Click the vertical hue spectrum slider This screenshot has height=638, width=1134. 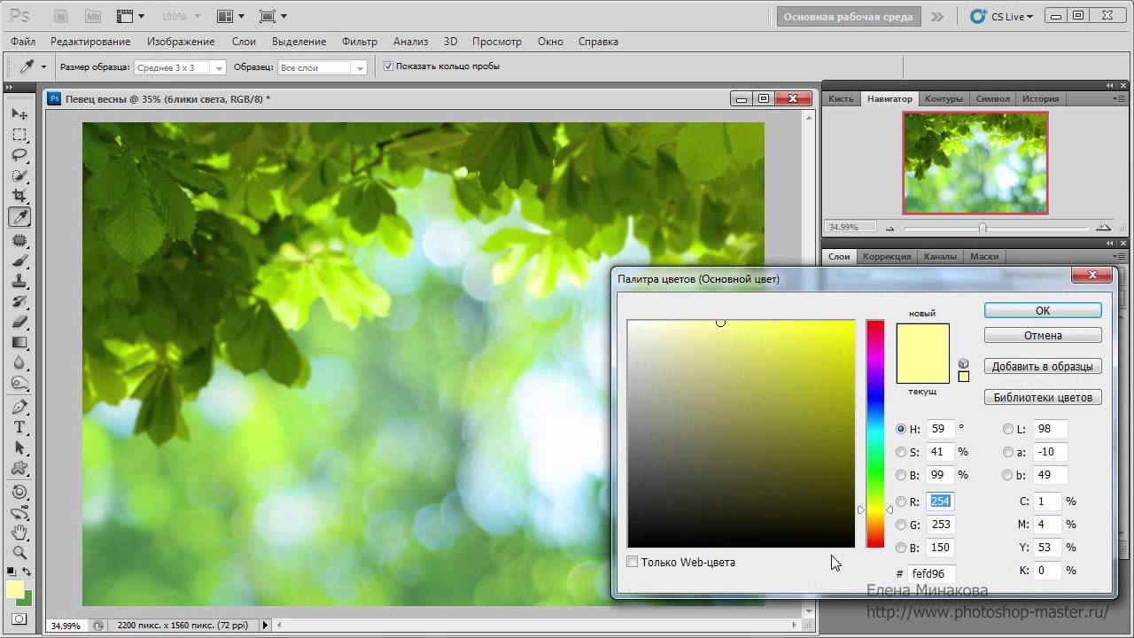click(x=875, y=433)
